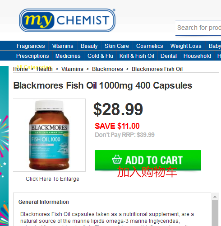Open the Household category
221x226 pixels.
(197, 56)
